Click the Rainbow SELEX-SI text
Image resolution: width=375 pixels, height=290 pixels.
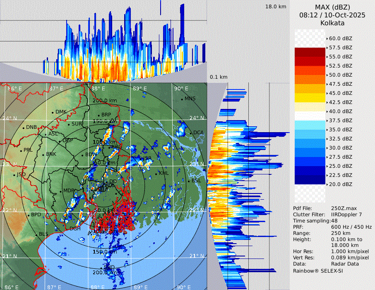[318, 271]
